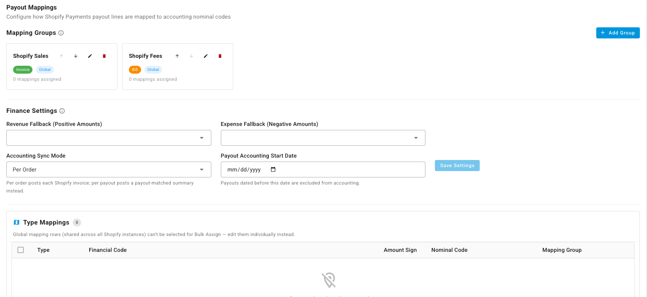Image resolution: width=647 pixels, height=297 pixels.
Task: Edit the Shopify Fees group
Action: 206,56
